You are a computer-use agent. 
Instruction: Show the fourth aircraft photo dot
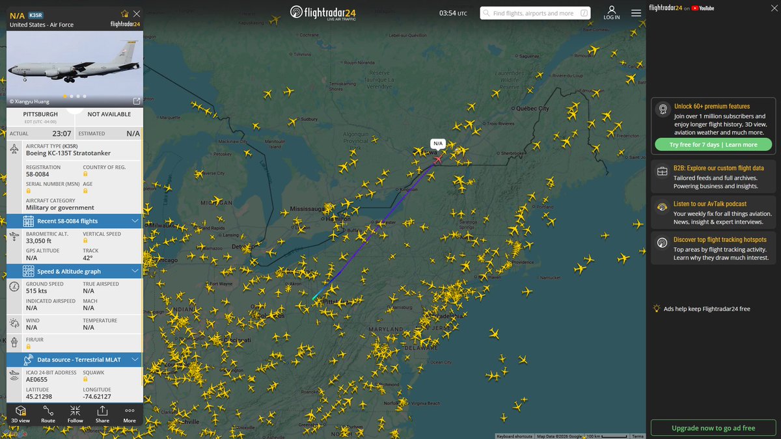[83, 96]
